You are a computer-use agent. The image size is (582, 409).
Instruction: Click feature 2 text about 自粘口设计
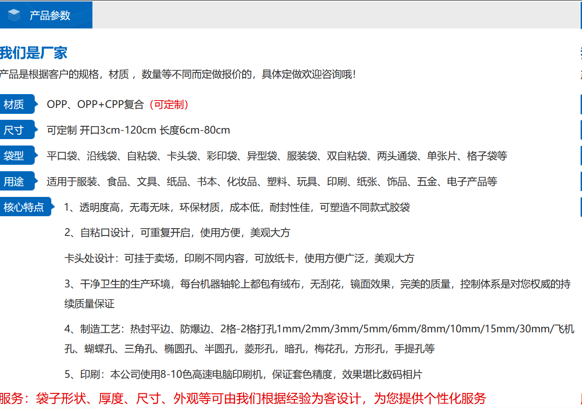point(177,233)
